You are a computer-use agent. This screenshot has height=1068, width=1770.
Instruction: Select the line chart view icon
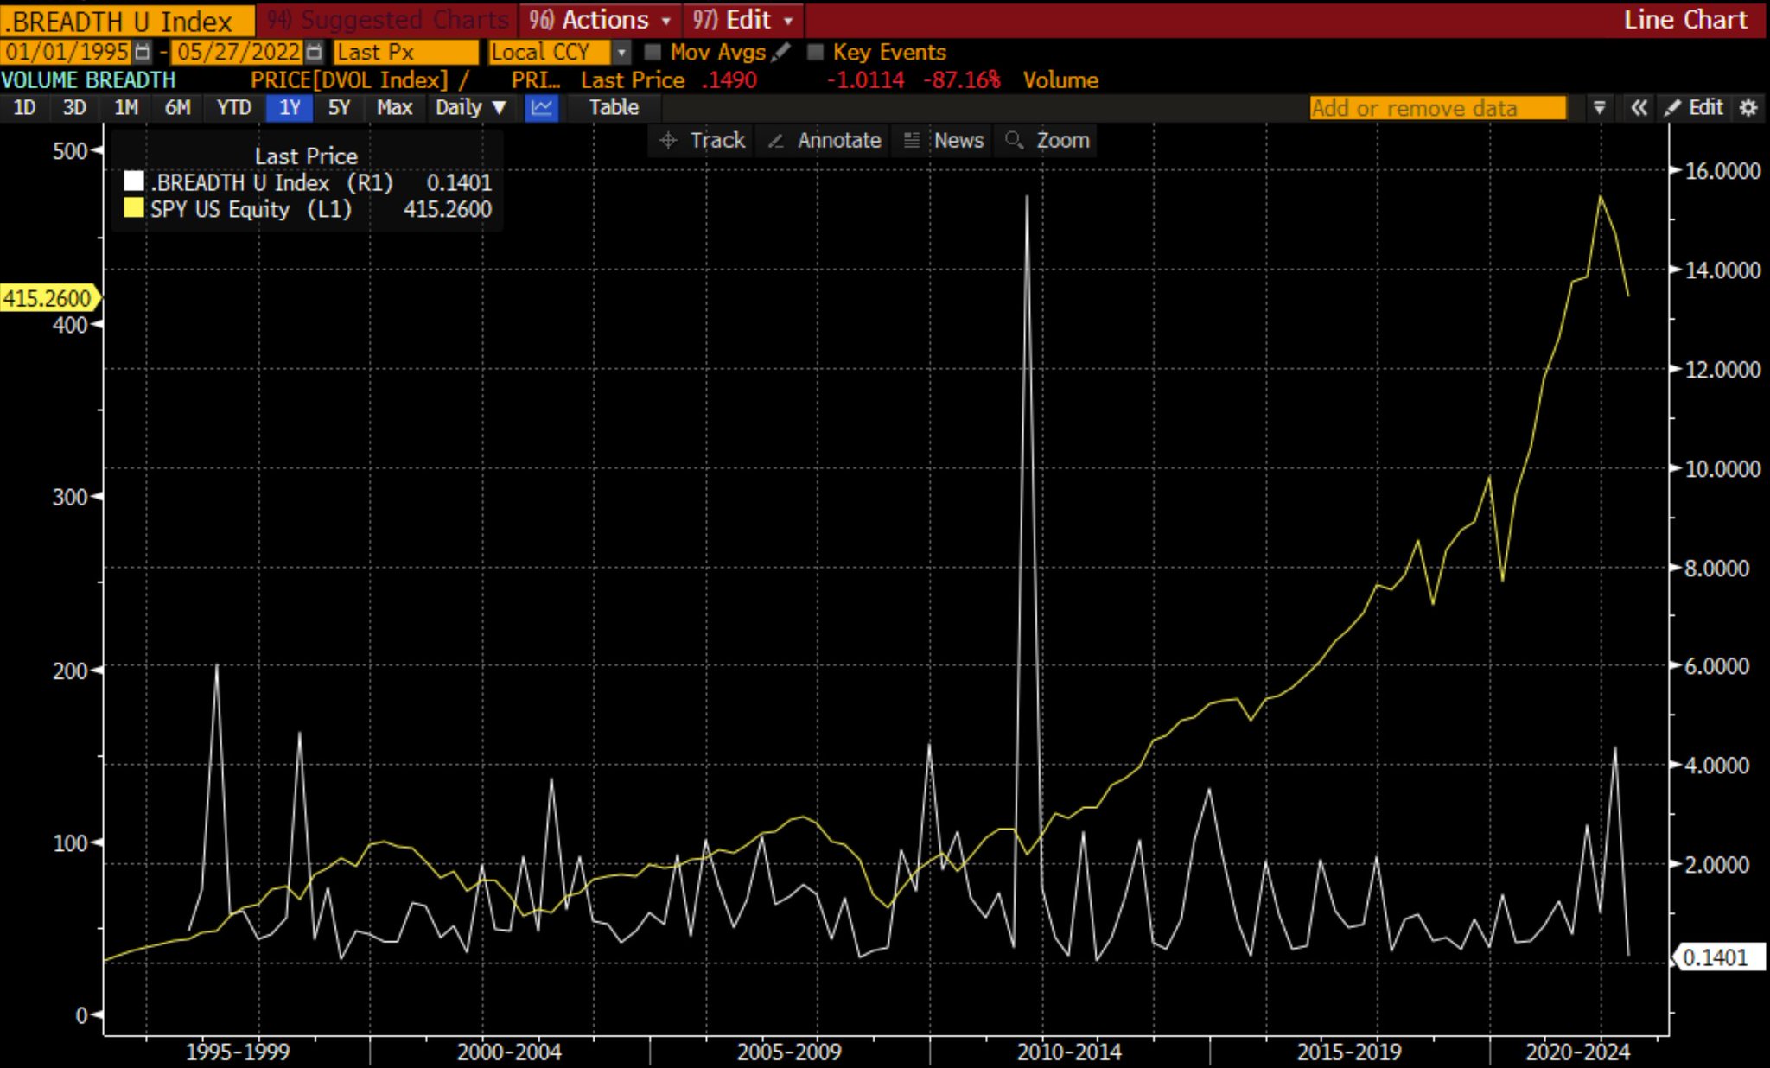click(542, 108)
